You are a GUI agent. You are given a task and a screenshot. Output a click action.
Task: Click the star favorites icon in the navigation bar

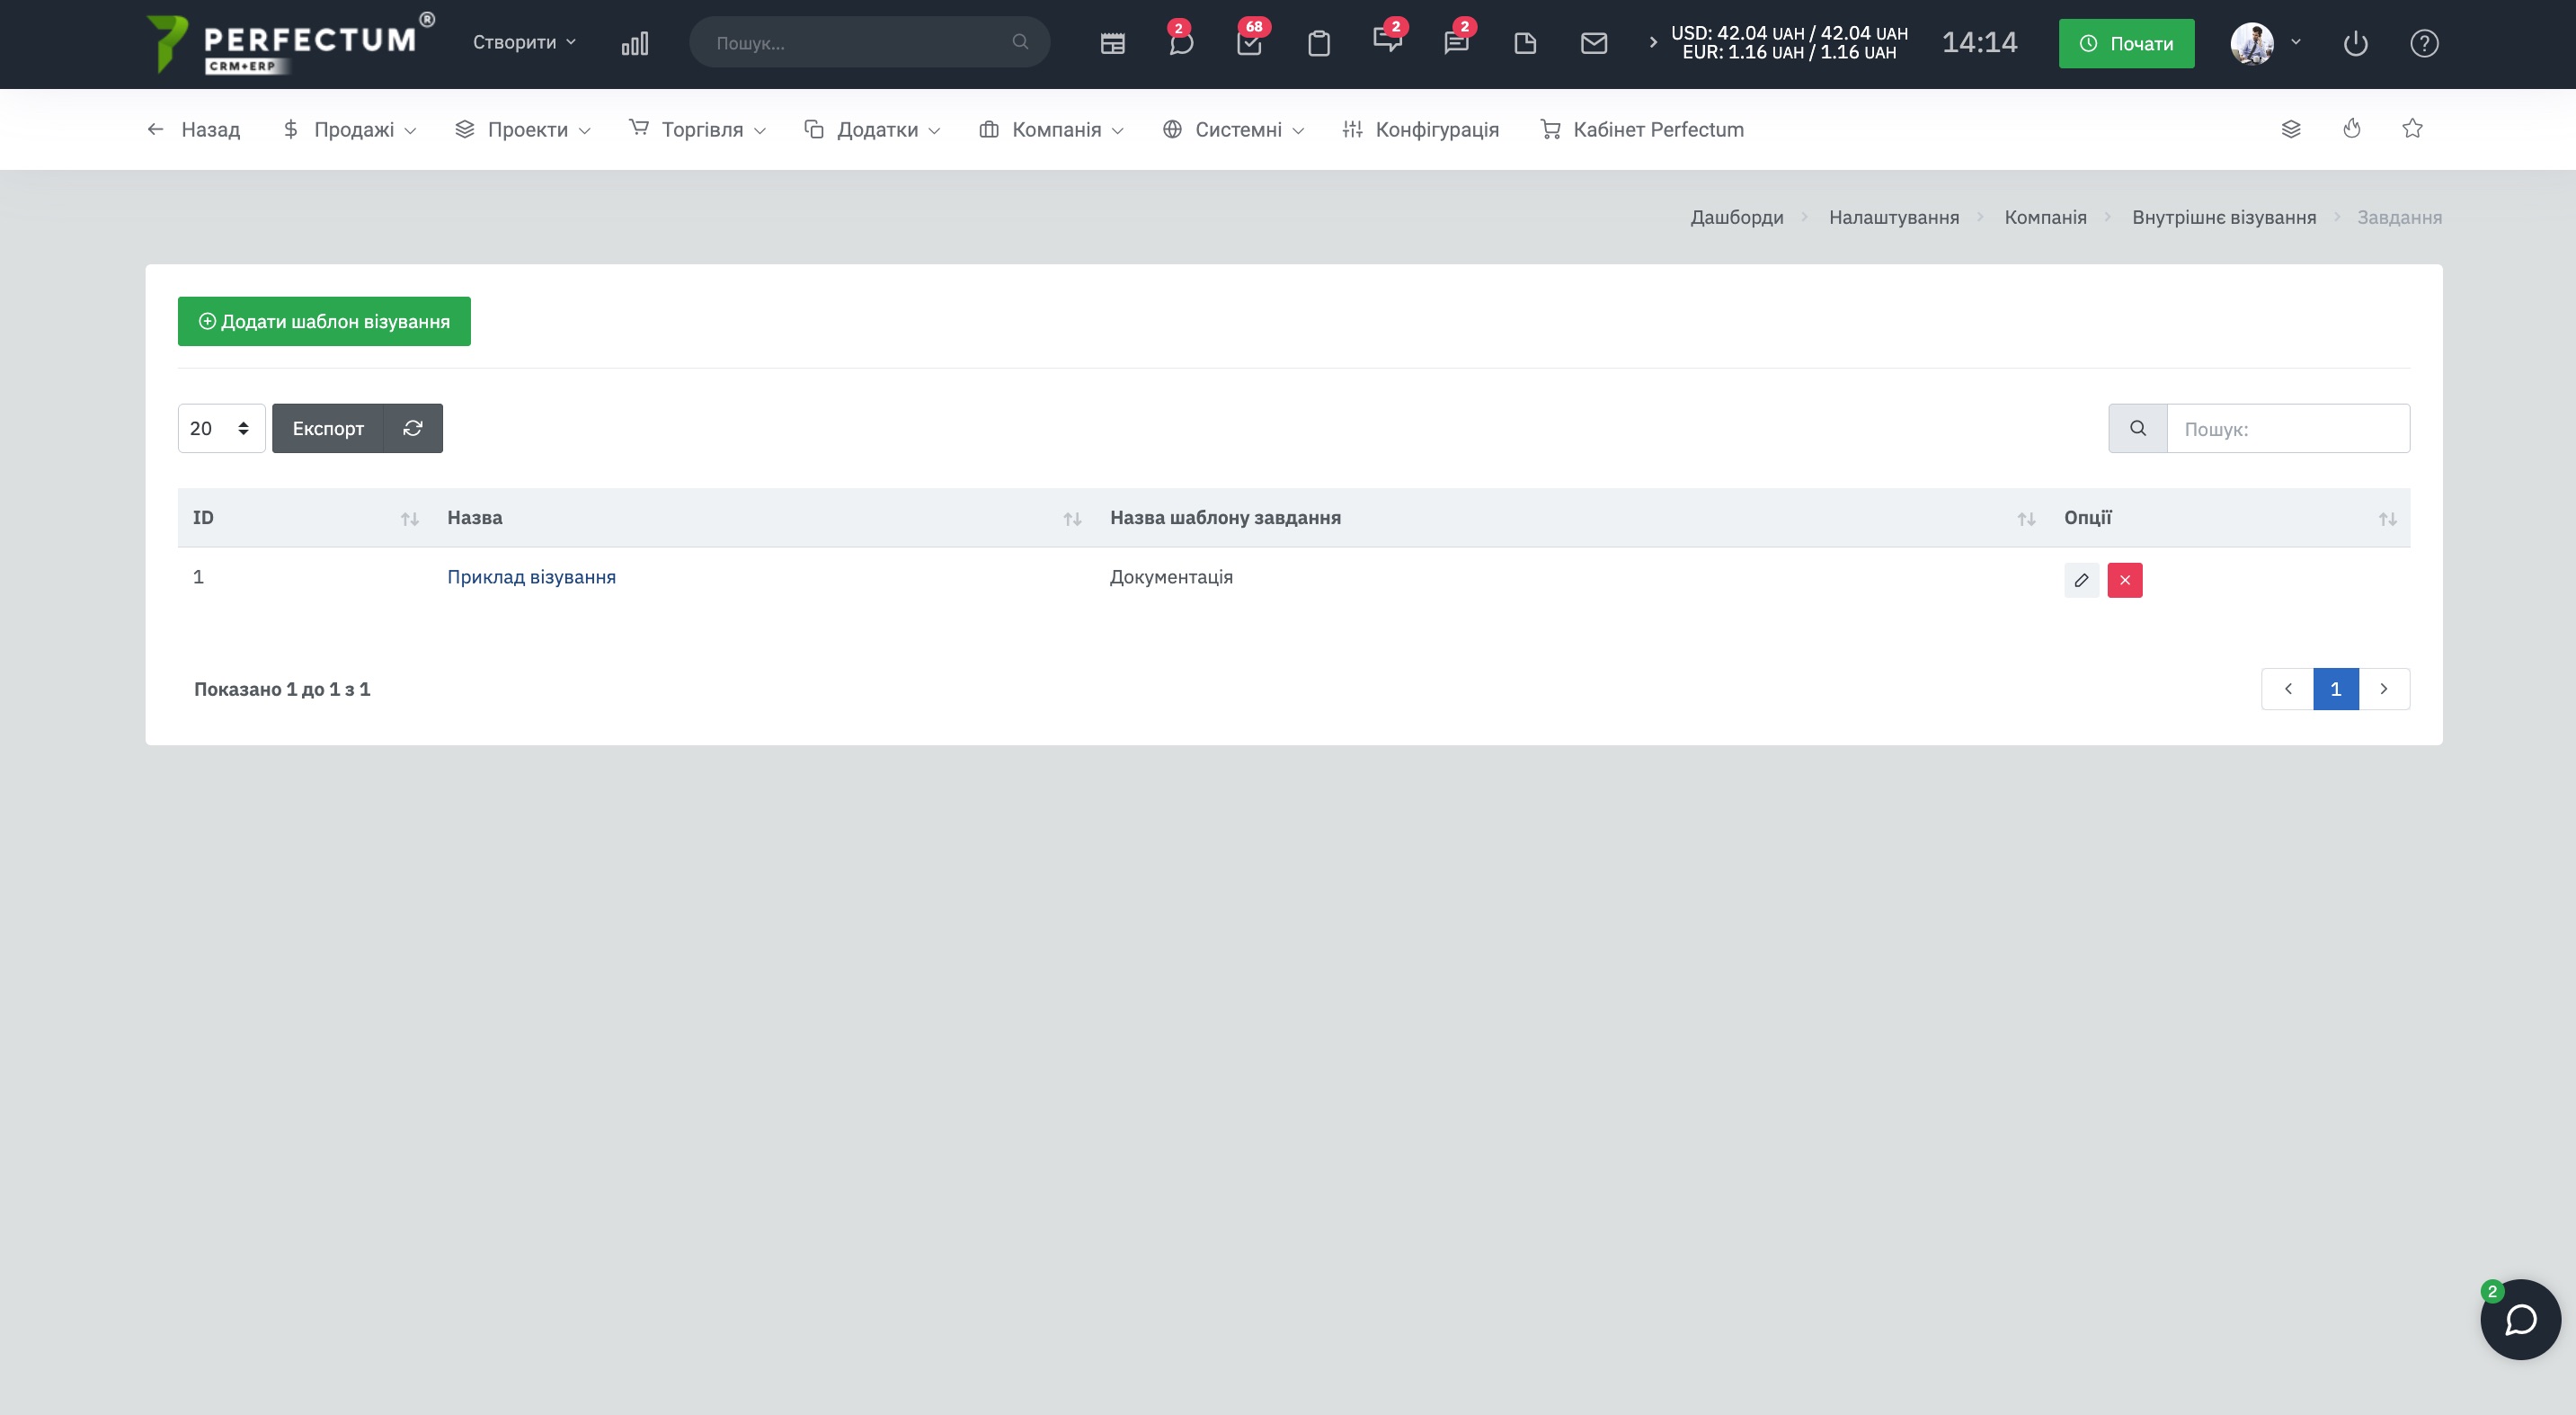point(2412,129)
